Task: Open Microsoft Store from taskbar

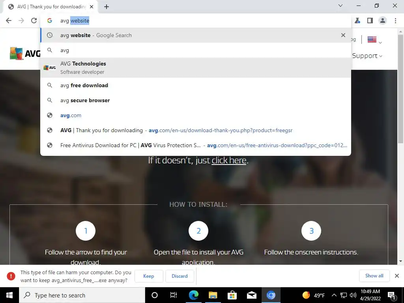Action: [x=232, y=295]
